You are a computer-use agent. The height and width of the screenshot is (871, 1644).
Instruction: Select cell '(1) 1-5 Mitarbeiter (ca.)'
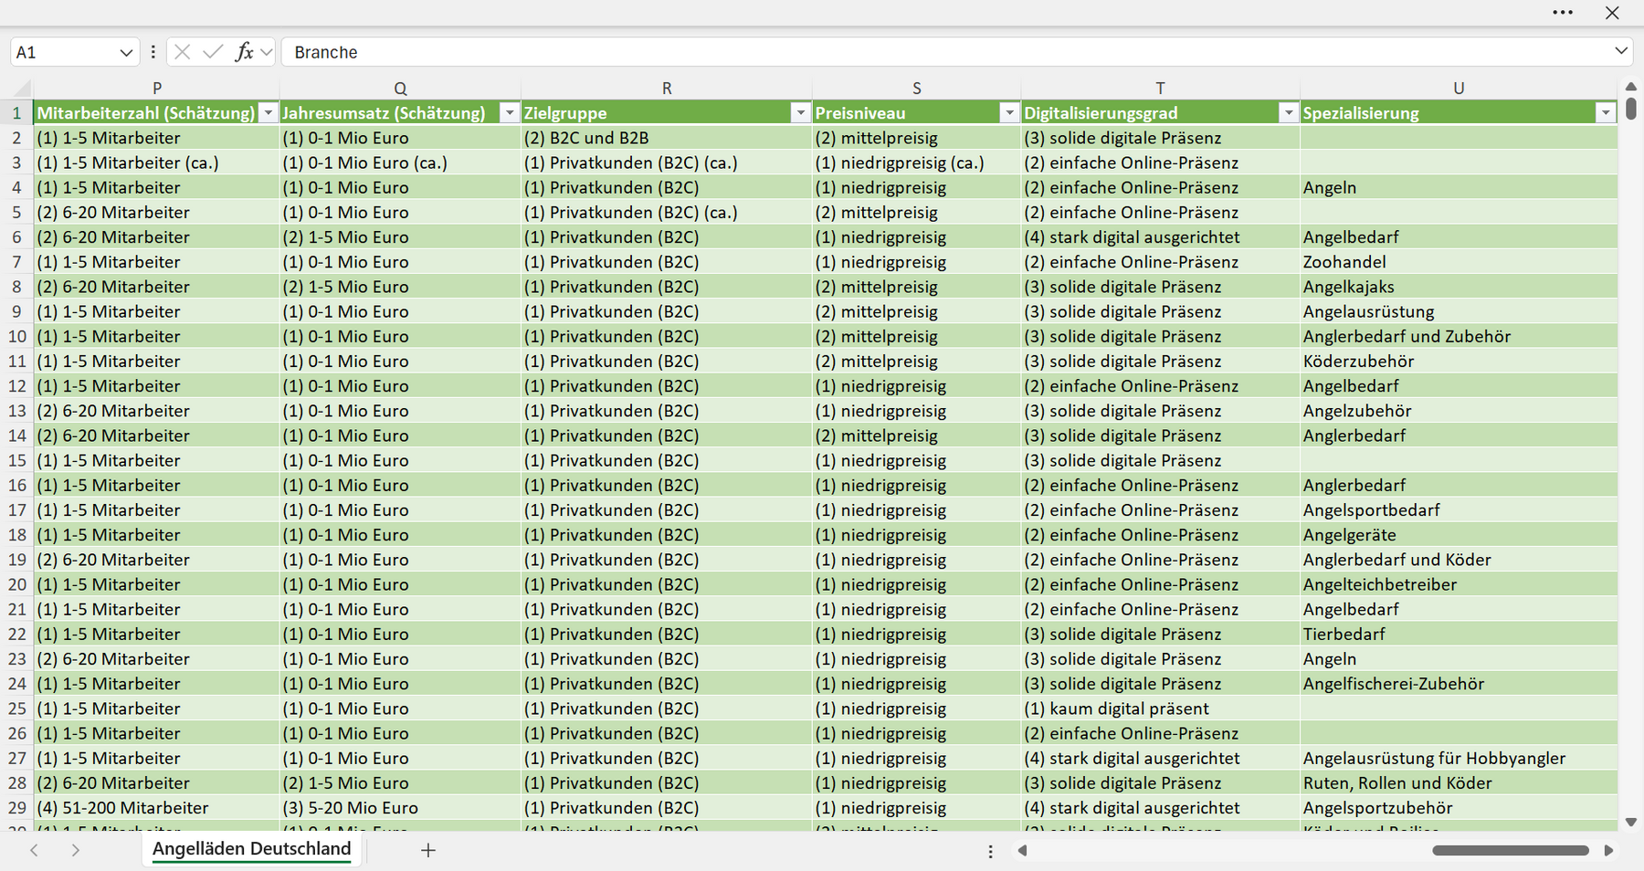(157, 163)
